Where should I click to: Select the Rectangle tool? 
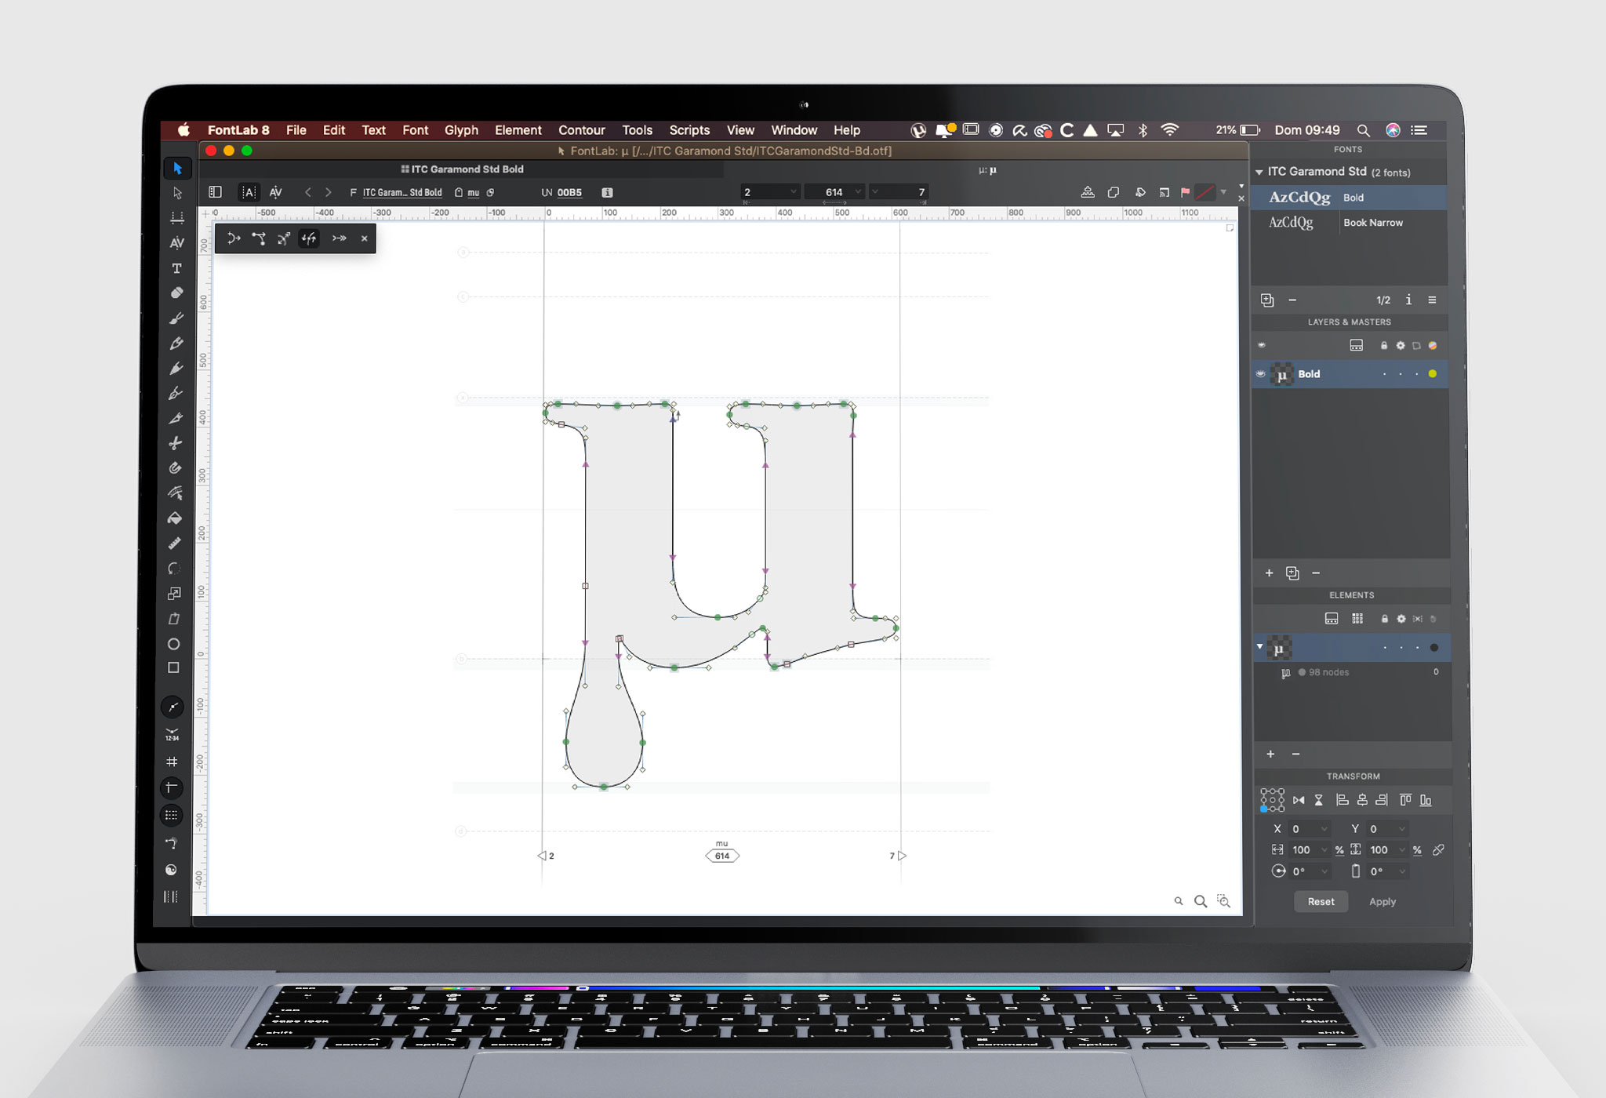[x=174, y=667]
